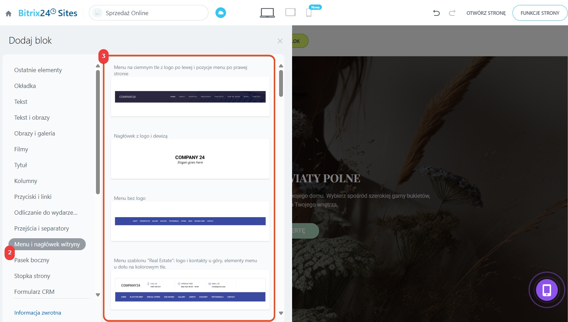Switch to mobile preview icon
This screenshot has width=568, height=322.
[309, 13]
